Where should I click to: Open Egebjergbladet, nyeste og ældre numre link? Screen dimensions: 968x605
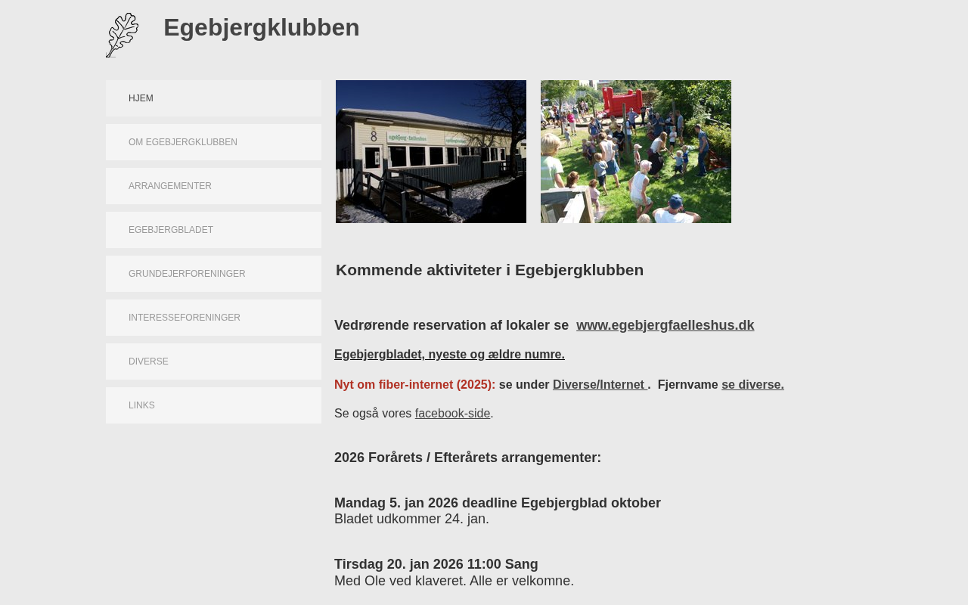pos(449,354)
